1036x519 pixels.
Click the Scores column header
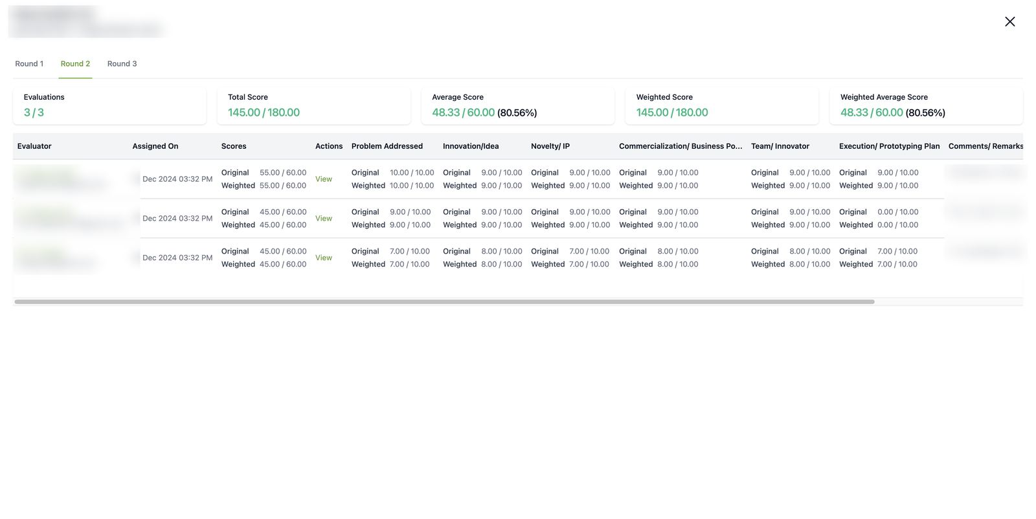(234, 146)
